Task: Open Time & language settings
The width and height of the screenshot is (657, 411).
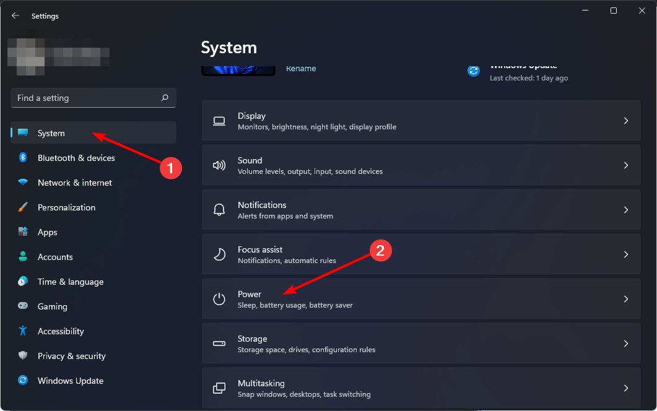Action: (x=94, y=281)
